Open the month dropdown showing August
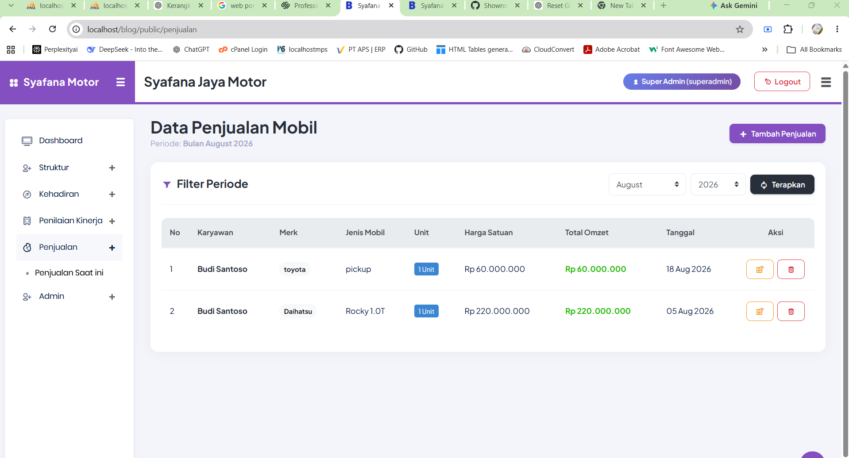Image resolution: width=849 pixels, height=458 pixels. (647, 184)
